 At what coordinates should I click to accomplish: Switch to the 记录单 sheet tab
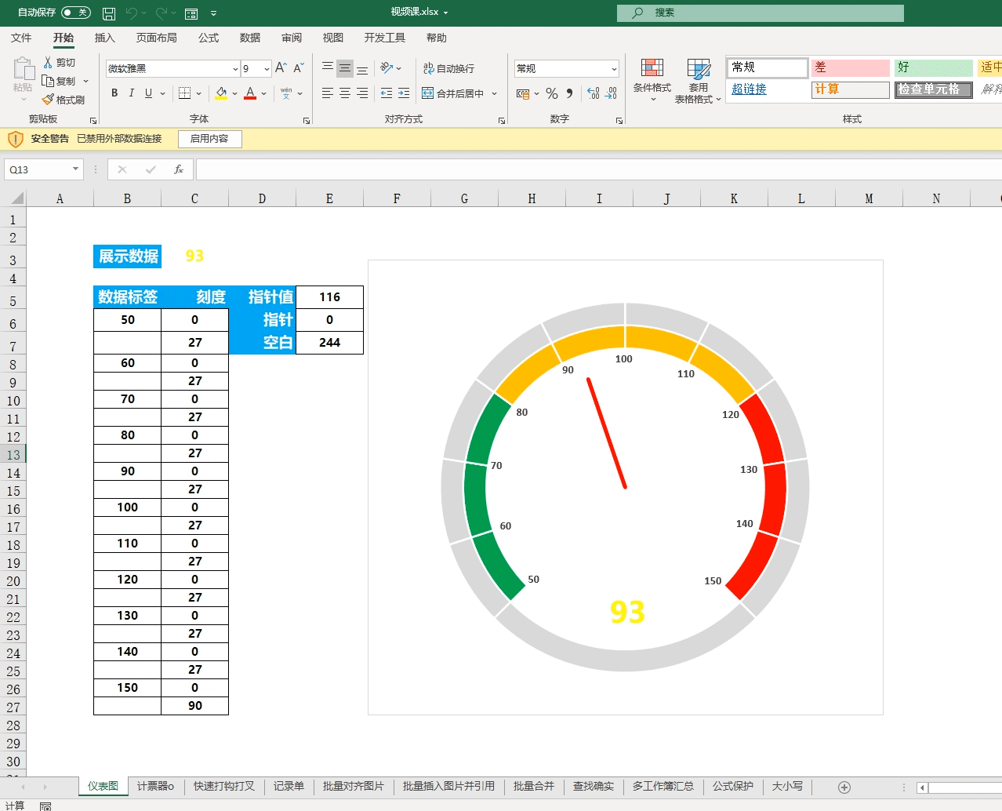pos(289,786)
